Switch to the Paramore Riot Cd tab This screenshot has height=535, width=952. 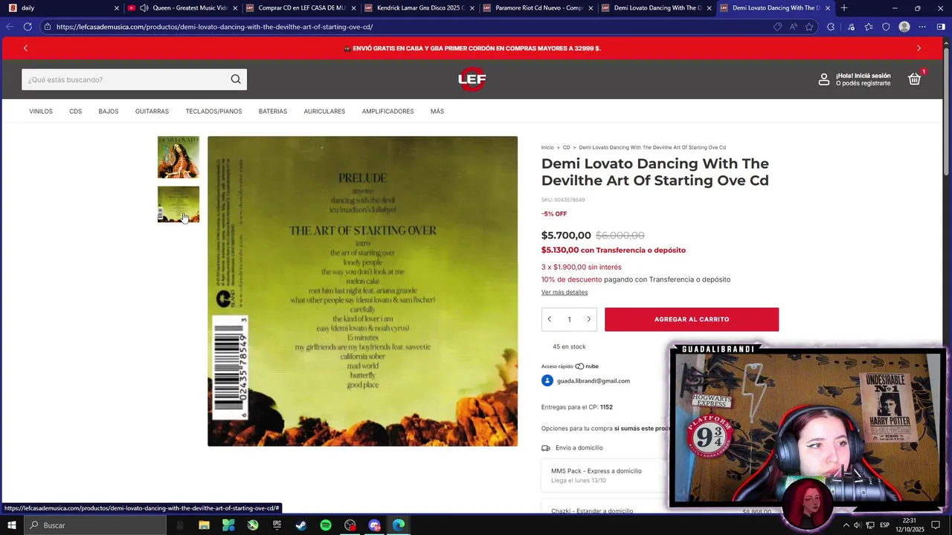(538, 8)
